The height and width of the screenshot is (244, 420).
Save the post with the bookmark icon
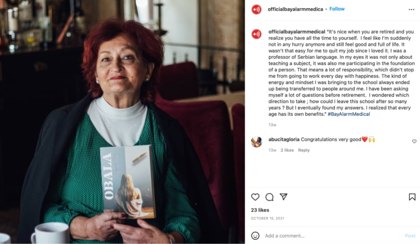(412, 197)
